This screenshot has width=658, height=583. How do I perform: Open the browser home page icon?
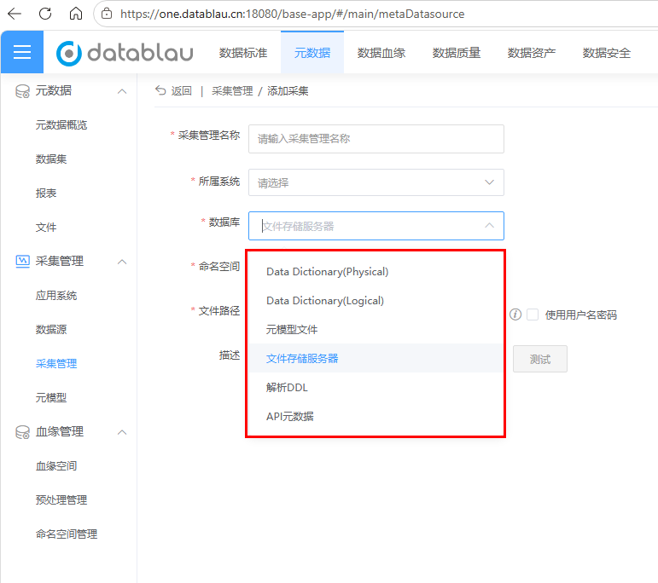pyautogui.click(x=76, y=14)
